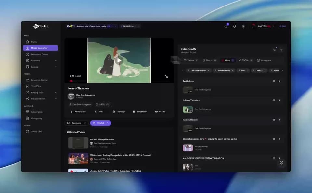Switch to the Instagram tab
Screen dimensions: 312x193
(264, 60)
